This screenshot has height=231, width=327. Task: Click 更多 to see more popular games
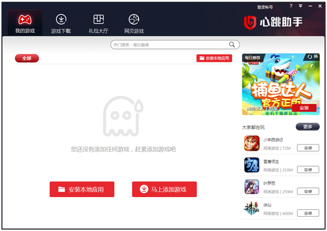307,127
